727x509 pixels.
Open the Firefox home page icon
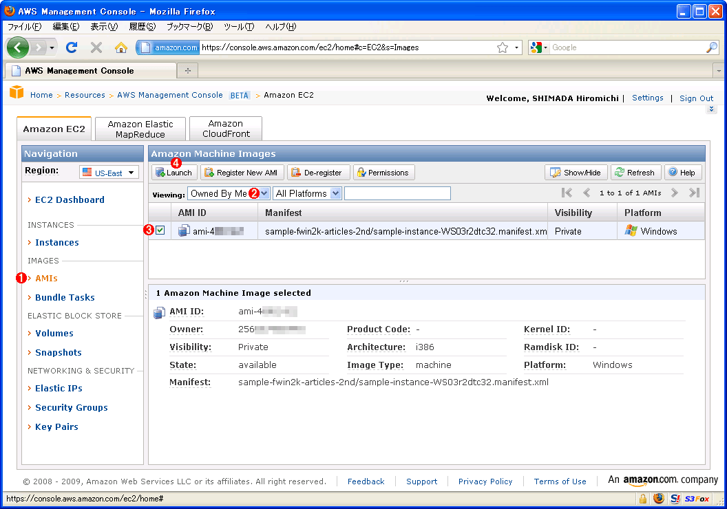[121, 47]
